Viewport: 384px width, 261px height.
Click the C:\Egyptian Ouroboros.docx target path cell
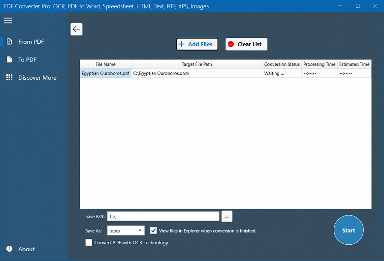[x=196, y=73]
